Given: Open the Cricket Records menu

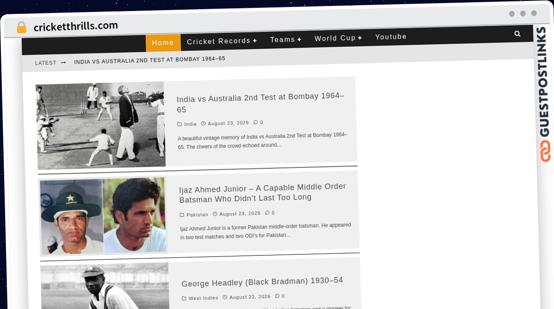Looking at the screenshot, I should pyautogui.click(x=218, y=41).
